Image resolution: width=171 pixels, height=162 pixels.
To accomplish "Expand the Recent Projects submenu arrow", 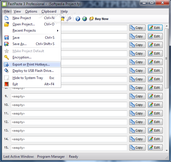I will pyautogui.click(x=58, y=31).
